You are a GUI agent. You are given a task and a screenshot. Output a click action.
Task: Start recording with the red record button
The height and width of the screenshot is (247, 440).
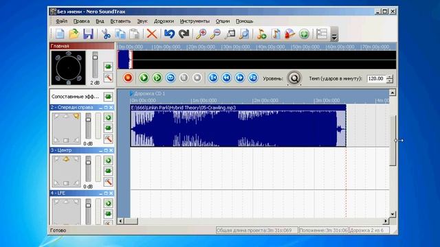coord(128,78)
